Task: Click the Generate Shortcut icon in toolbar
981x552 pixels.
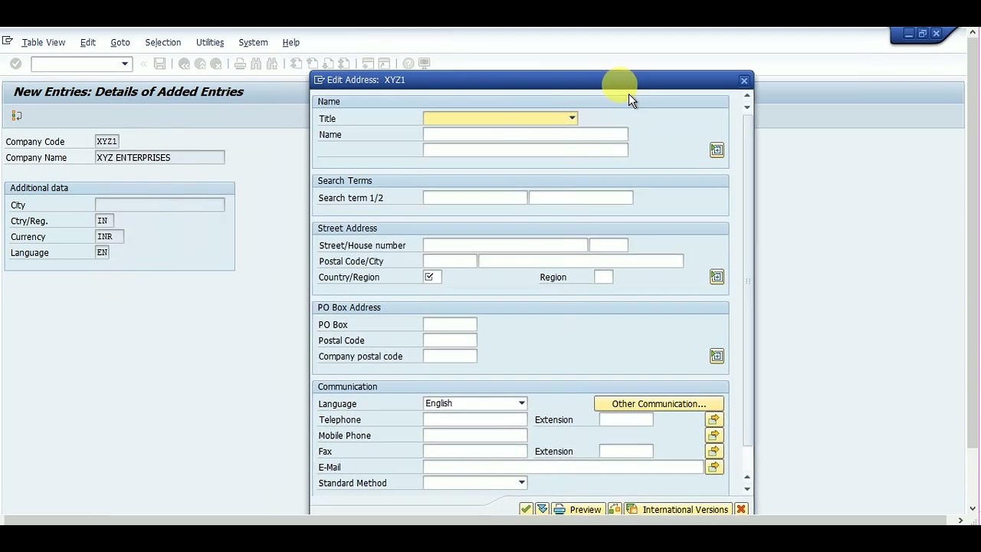Action: click(x=384, y=64)
